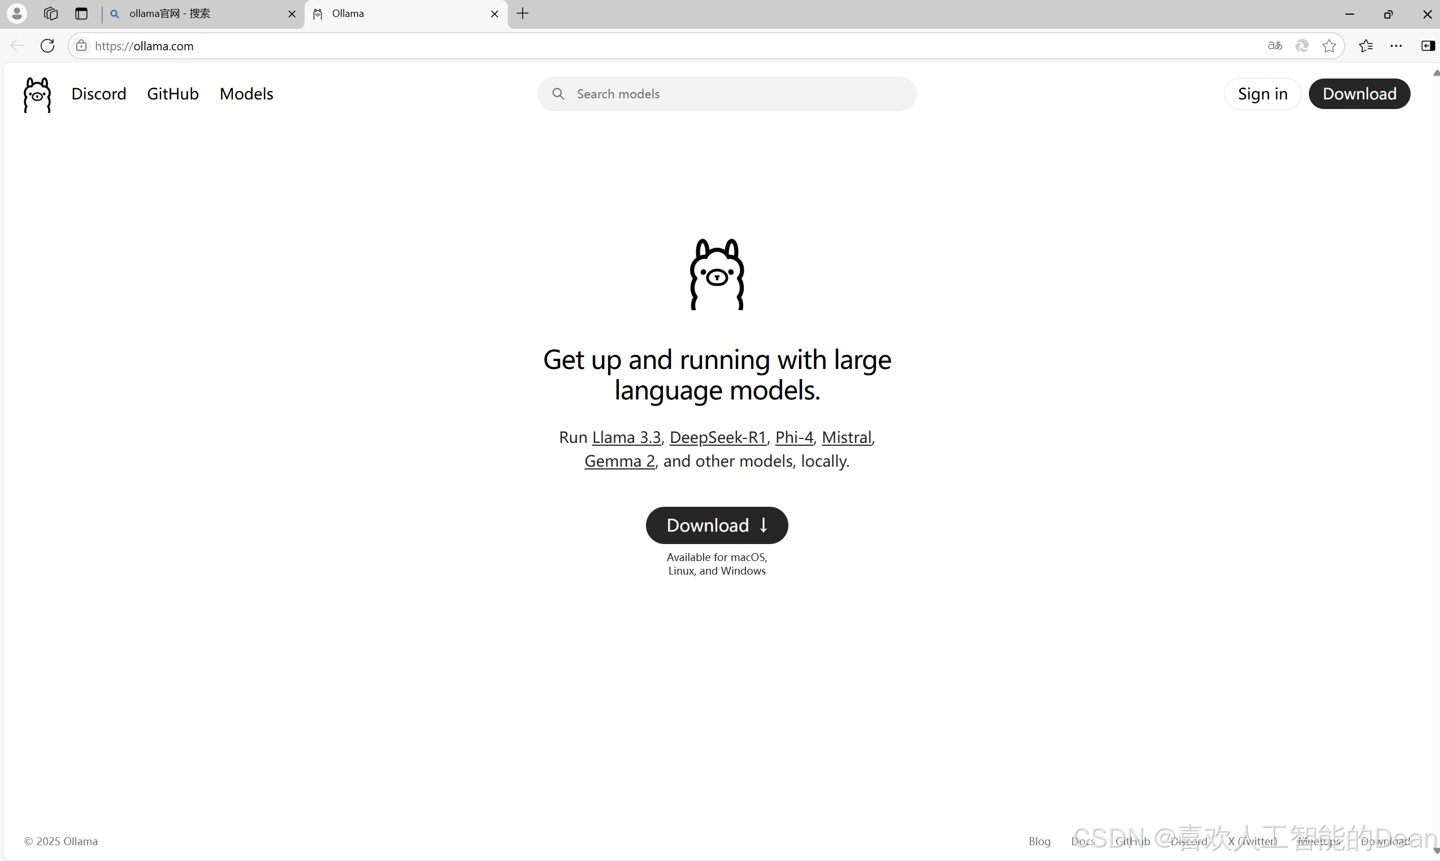Open a new tab with plus button
Screen dimensions: 1440x861
(x=522, y=14)
